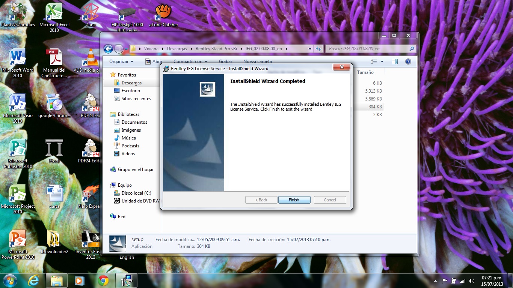Open Internet Explorer from taskbar

[33, 280]
